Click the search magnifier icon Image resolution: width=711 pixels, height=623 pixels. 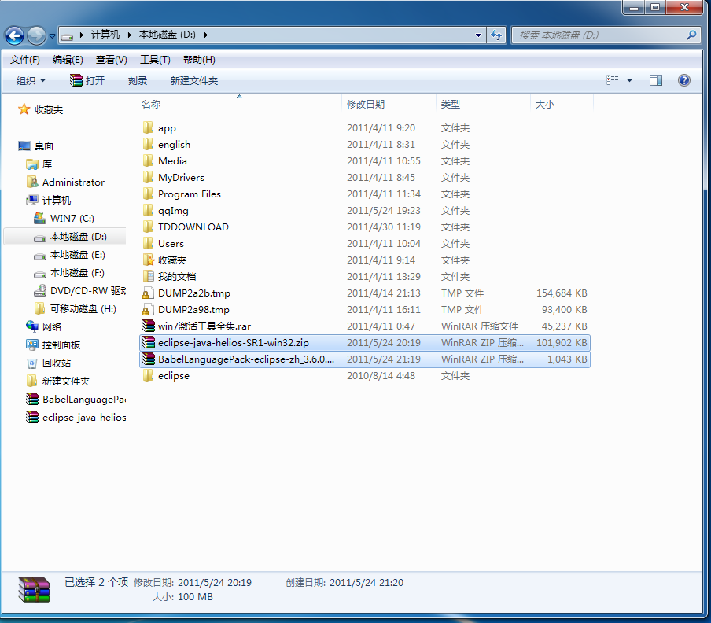coord(691,35)
